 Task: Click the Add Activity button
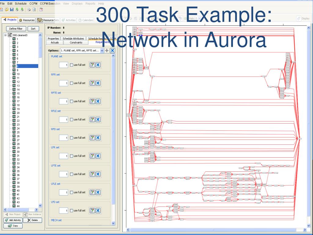(x=13, y=220)
